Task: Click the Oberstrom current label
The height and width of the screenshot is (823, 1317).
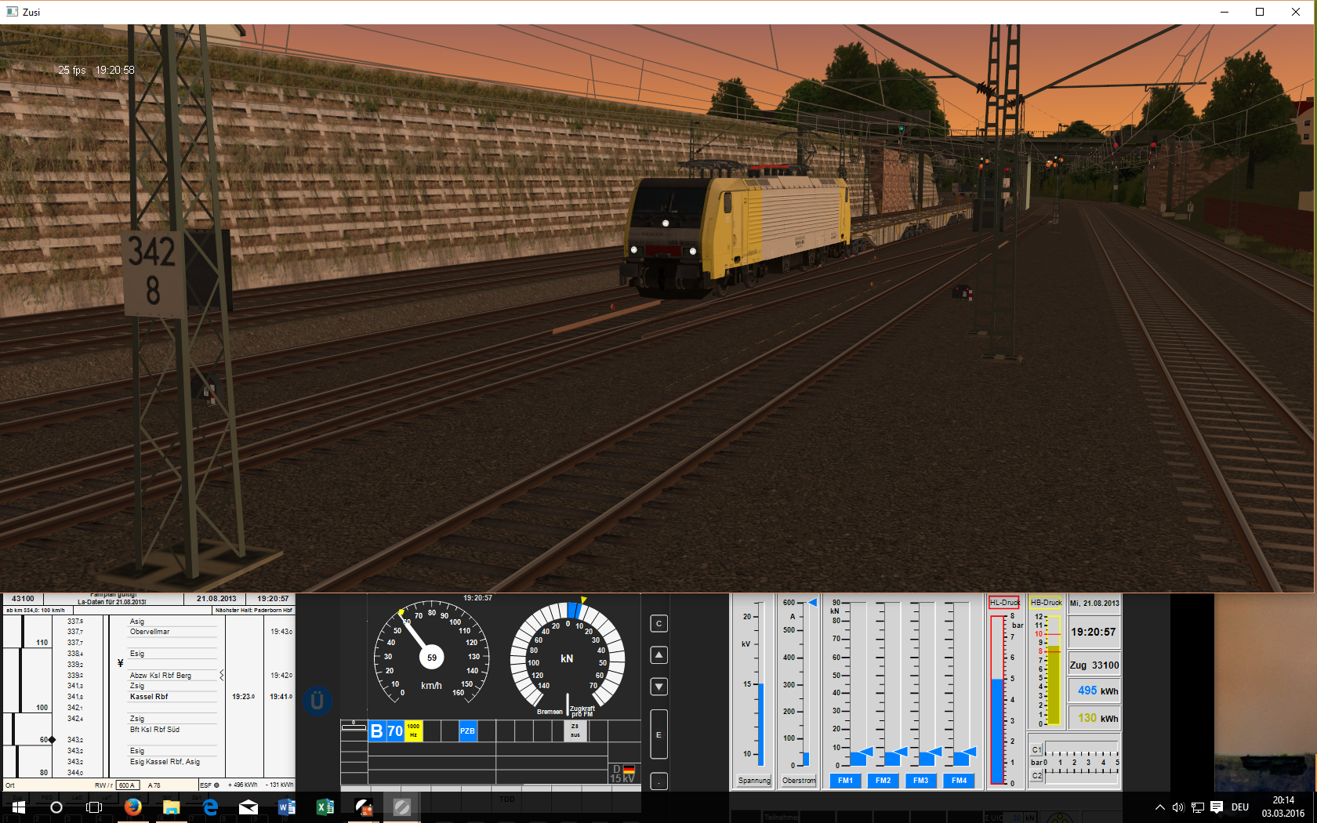Action: (x=799, y=781)
